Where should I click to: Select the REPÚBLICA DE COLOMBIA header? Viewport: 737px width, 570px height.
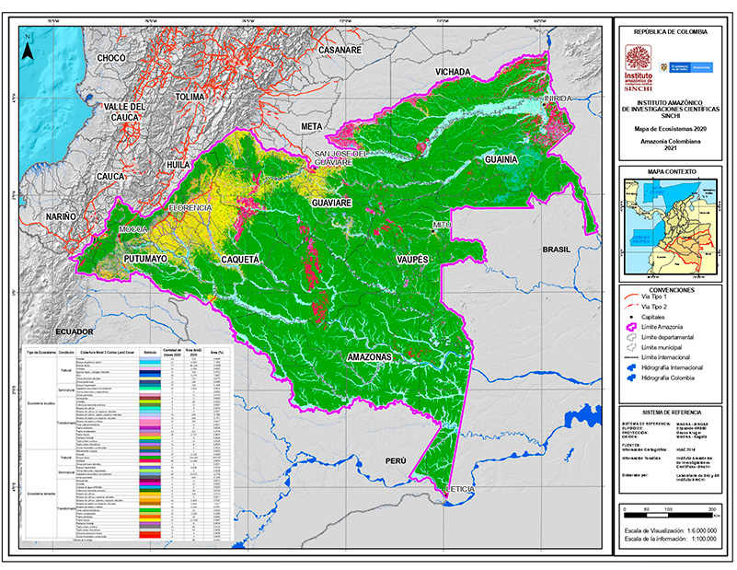point(673,30)
